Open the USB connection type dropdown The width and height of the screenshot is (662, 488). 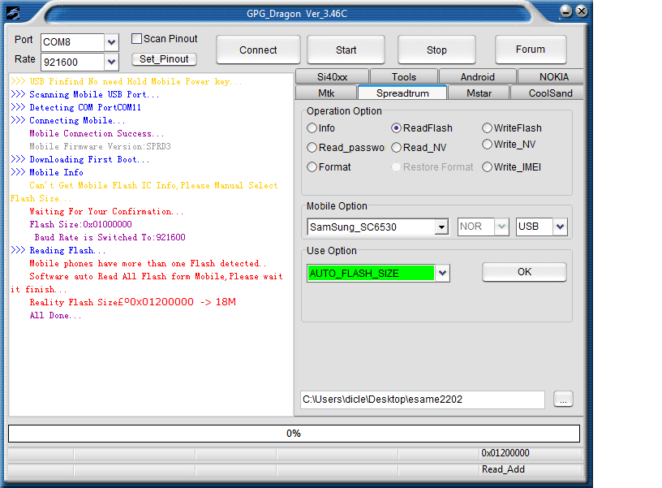(561, 227)
